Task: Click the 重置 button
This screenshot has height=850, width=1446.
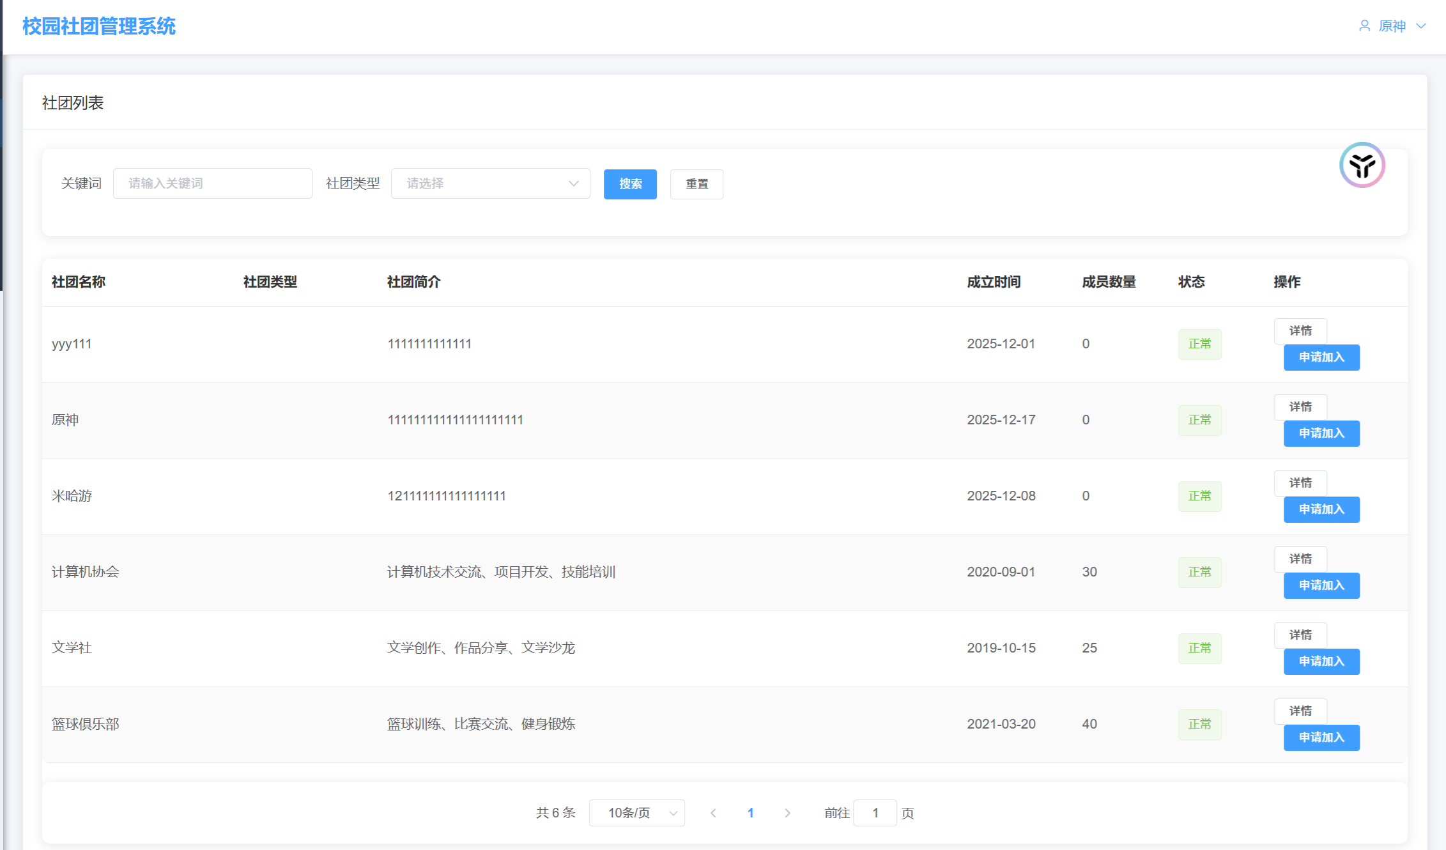Action: [696, 184]
